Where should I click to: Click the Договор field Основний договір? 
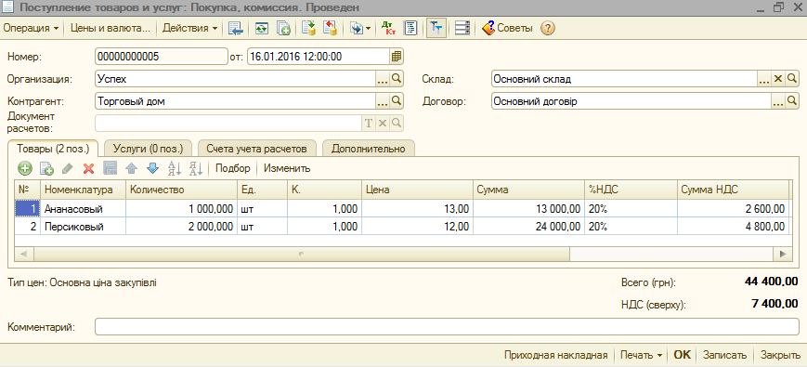[631, 101]
